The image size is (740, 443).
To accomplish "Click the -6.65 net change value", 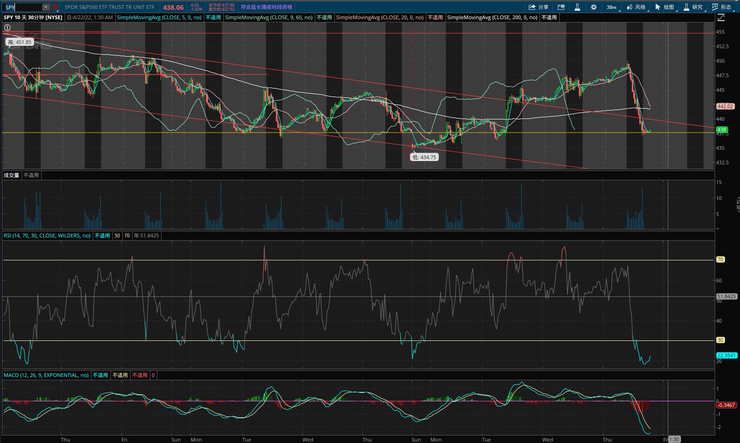I will coord(194,5).
